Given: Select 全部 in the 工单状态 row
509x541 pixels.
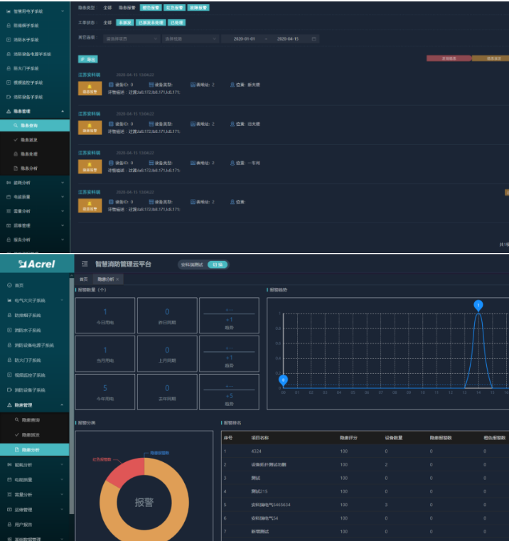Looking at the screenshot, I should pyautogui.click(x=107, y=23).
